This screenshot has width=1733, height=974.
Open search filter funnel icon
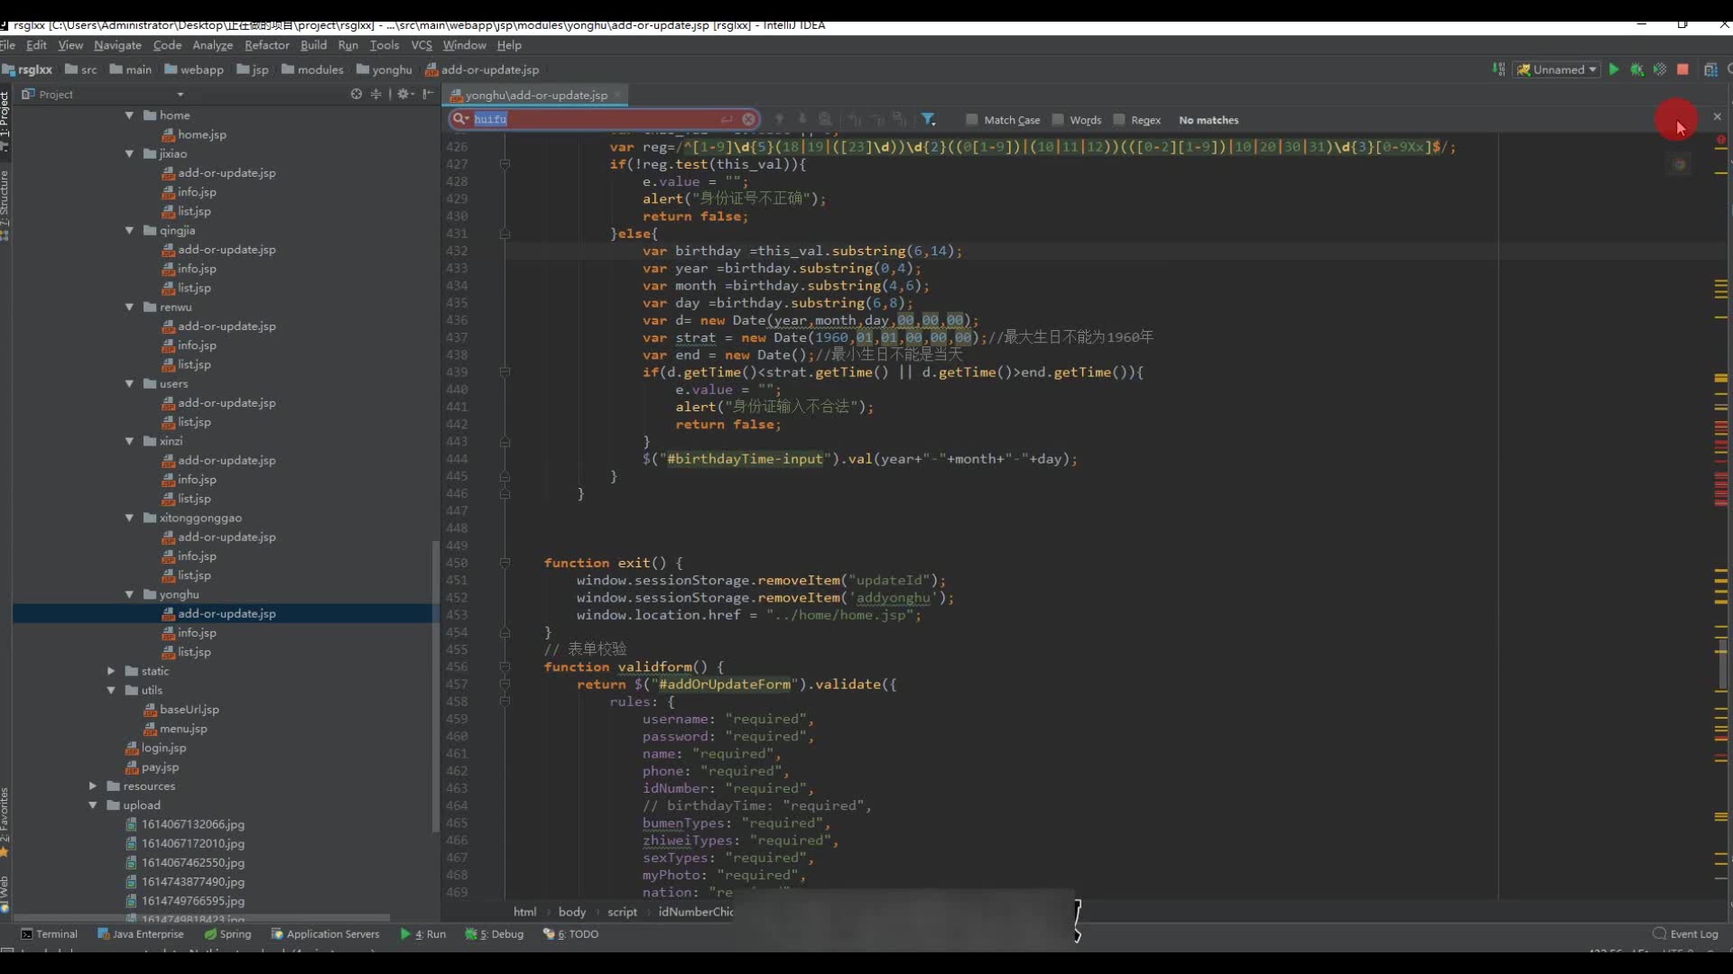coord(928,119)
